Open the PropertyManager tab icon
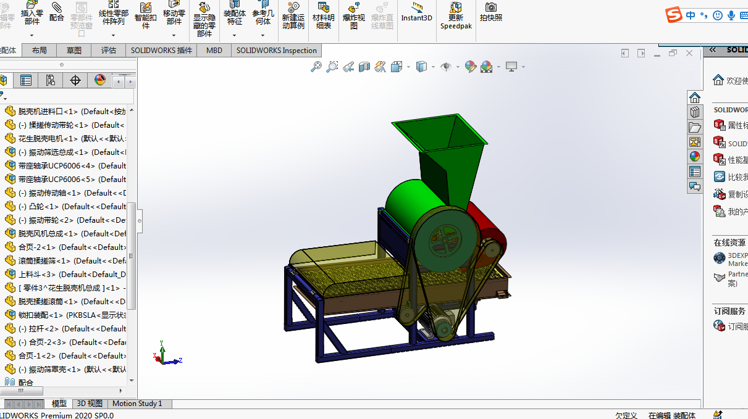 pyautogui.click(x=25, y=80)
